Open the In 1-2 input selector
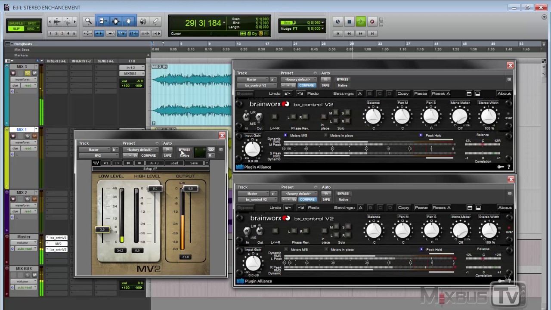This screenshot has height=310, width=551. (x=131, y=68)
